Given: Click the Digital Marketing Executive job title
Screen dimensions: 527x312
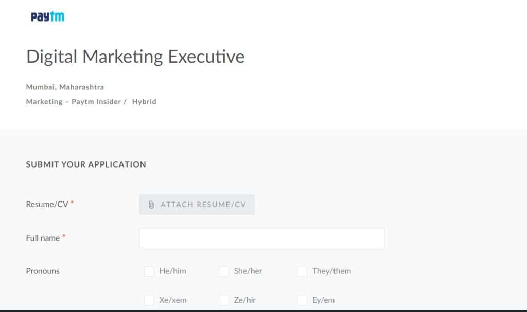Looking at the screenshot, I should (x=135, y=56).
